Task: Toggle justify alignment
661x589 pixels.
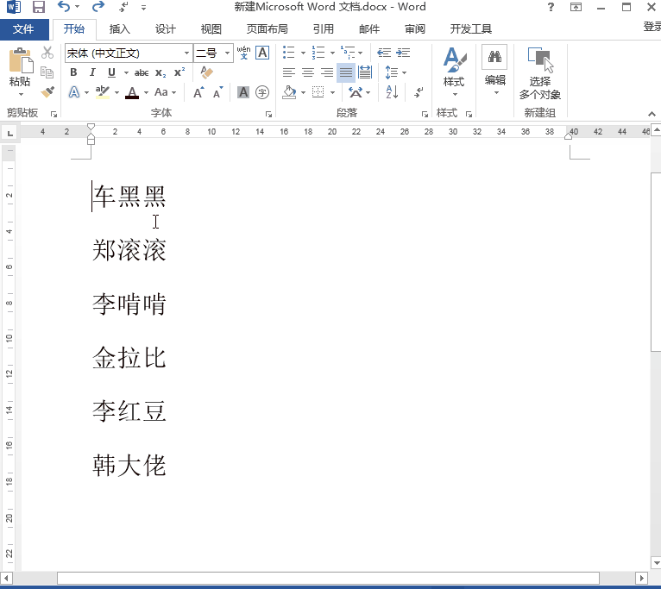Action: point(346,72)
